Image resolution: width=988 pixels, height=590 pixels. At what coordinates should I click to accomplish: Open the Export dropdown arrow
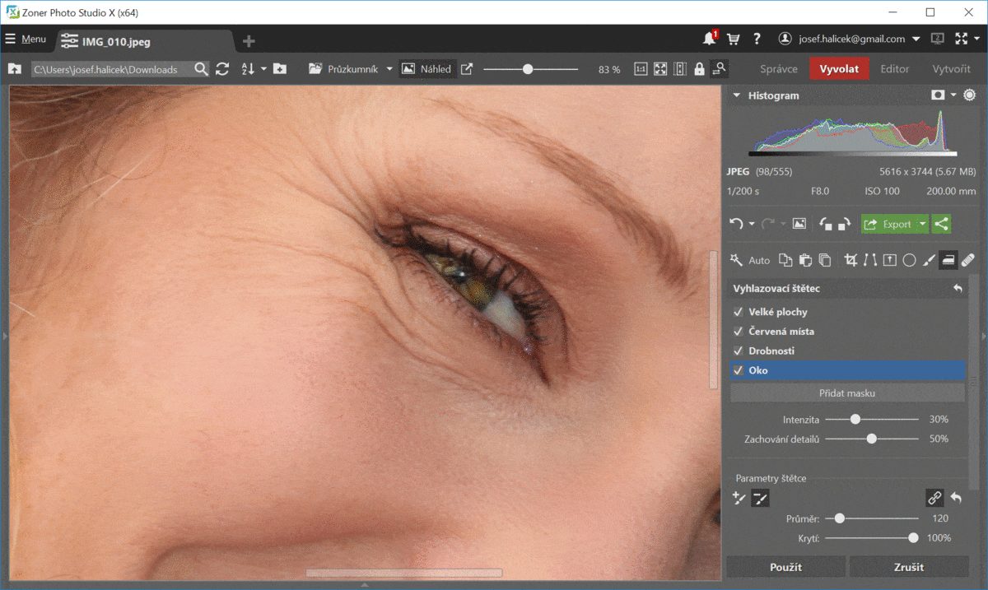tap(923, 224)
